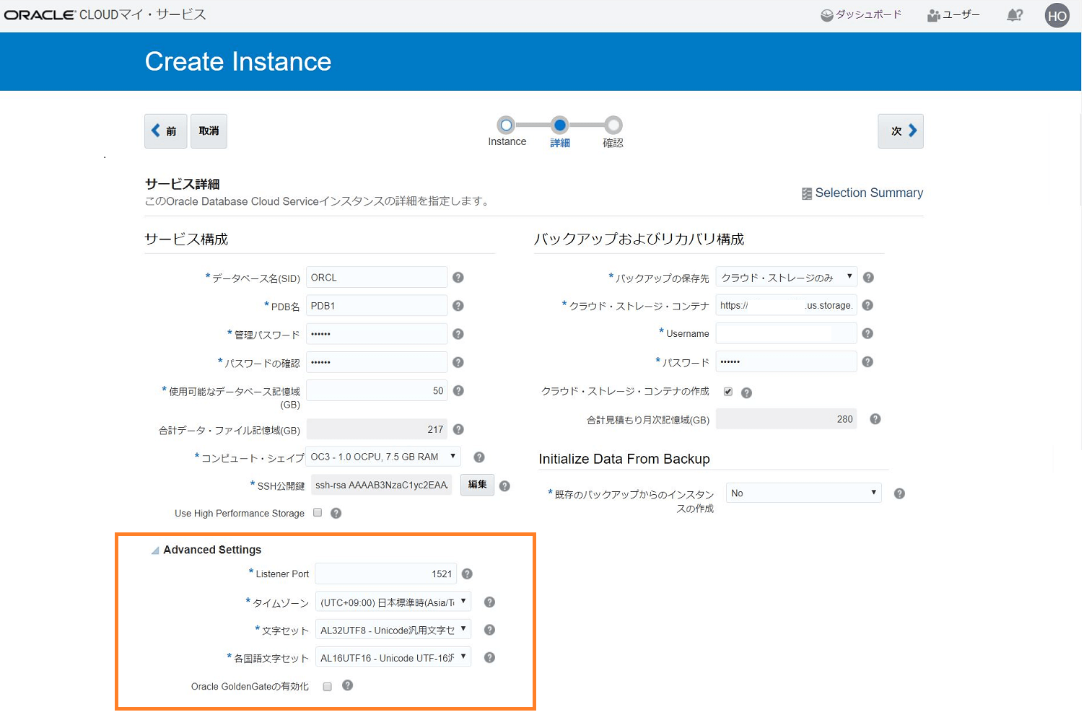Open help for Use High Performance Storage
This screenshot has height=725, width=1084.
coord(336,513)
